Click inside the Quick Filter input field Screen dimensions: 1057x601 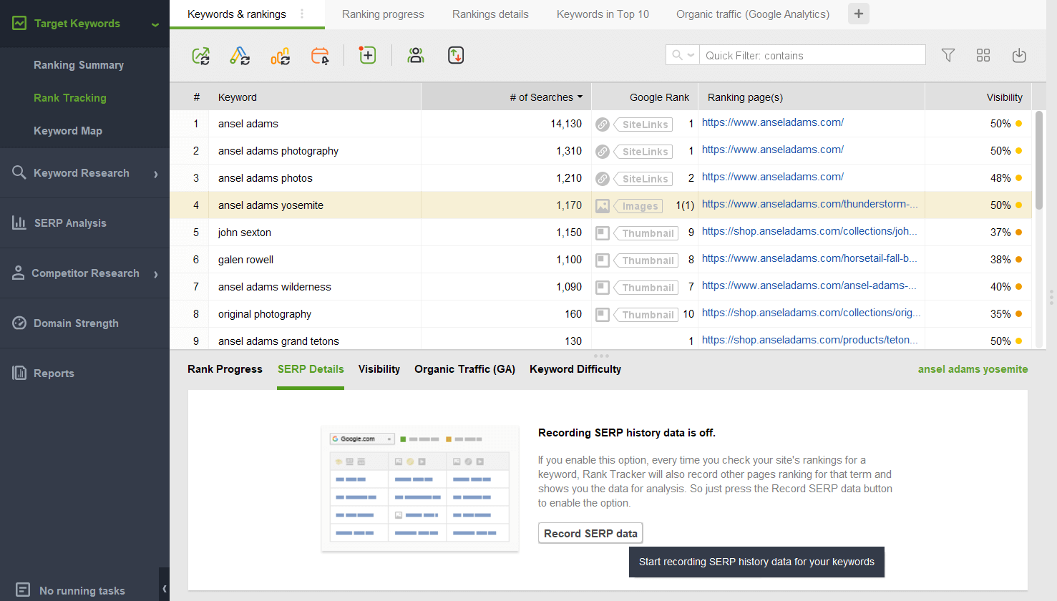coord(812,55)
